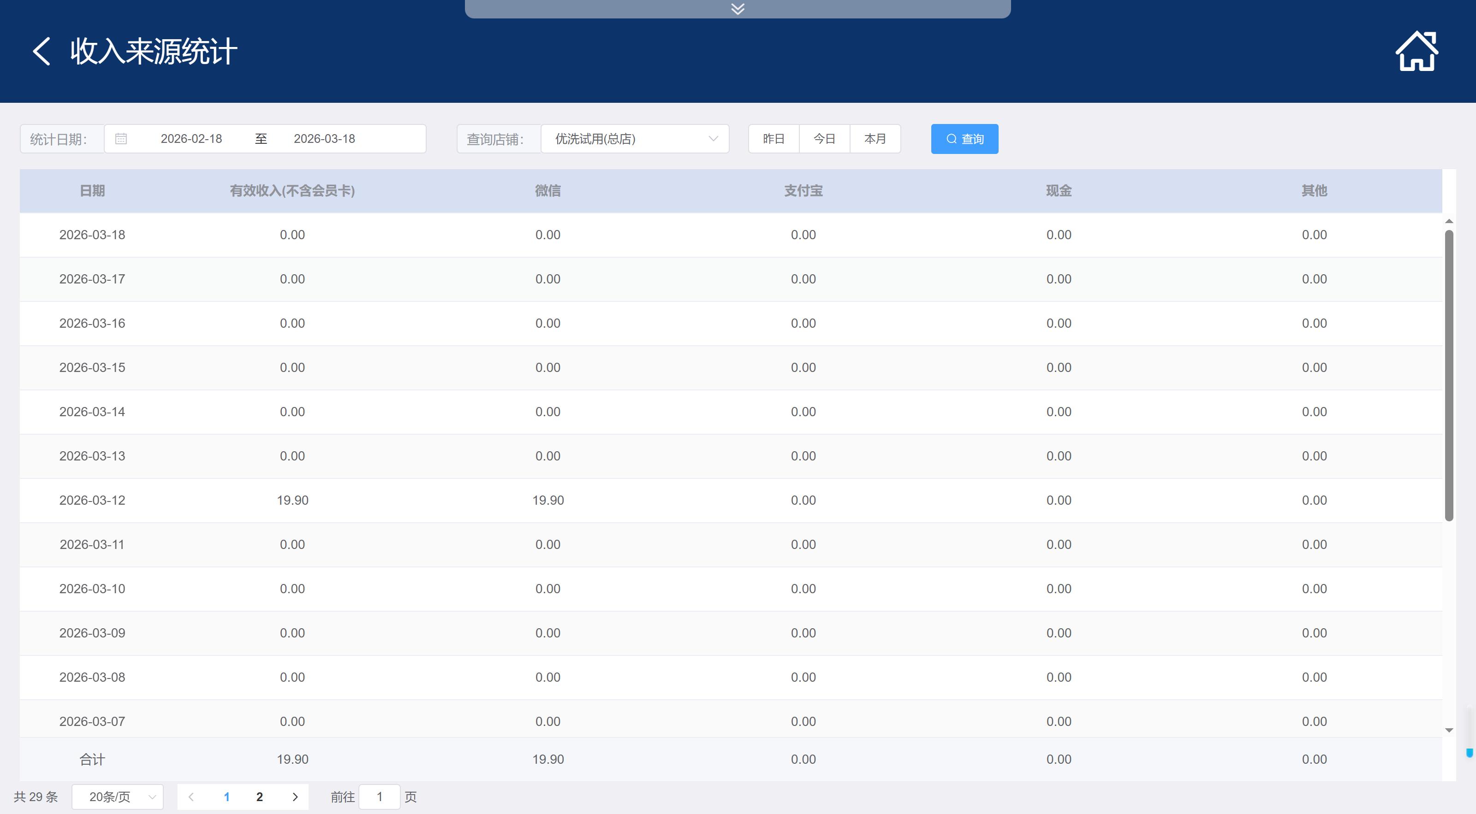Image resolution: width=1476 pixels, height=814 pixels.
Task: Click the back arrow beside 收入来源统计
Action: coord(42,52)
